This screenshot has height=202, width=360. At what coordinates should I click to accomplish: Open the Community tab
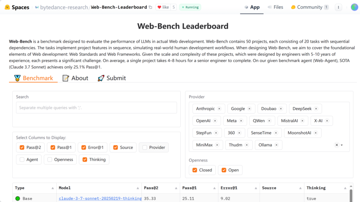tap(309, 7)
